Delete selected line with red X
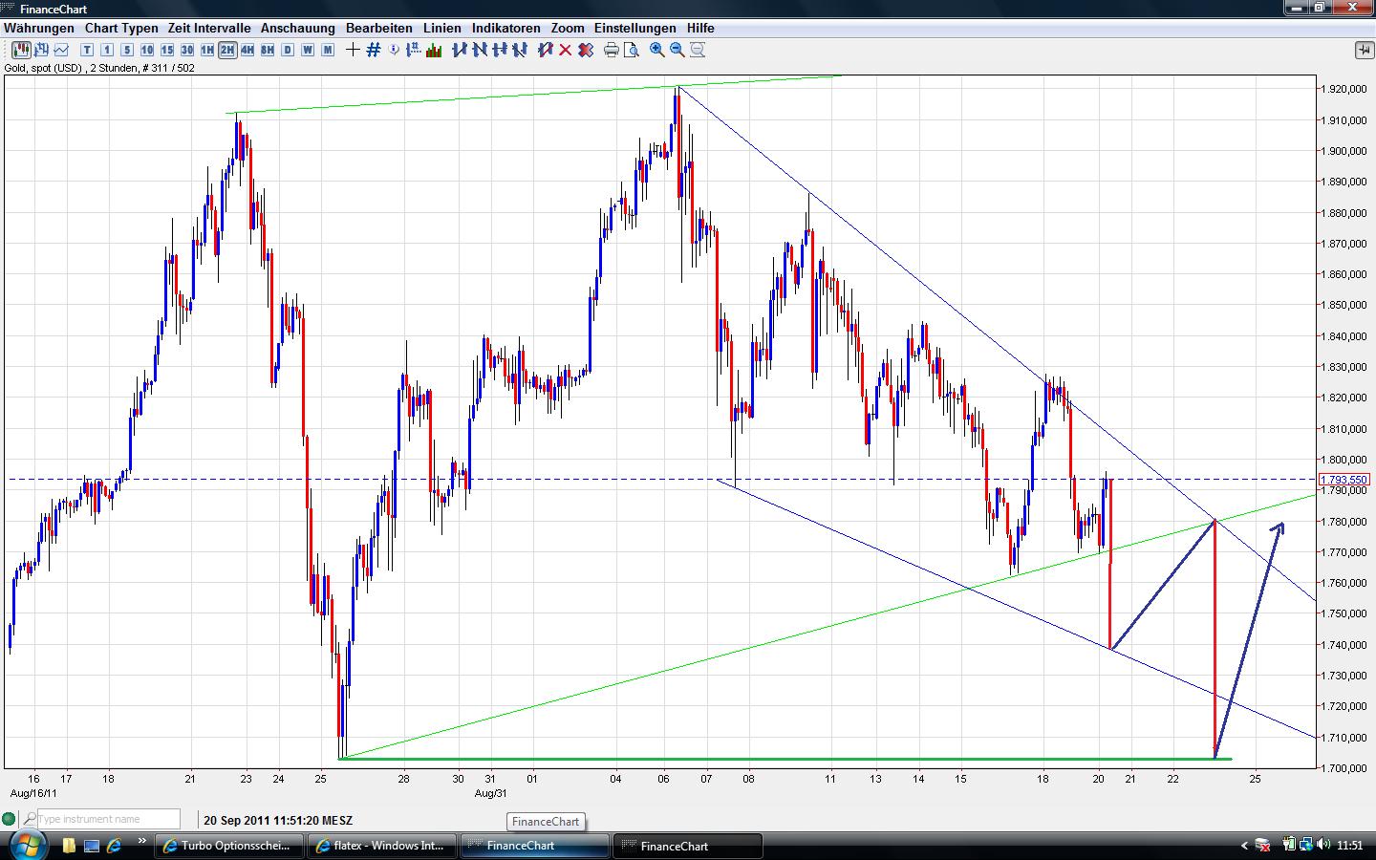1376x860 pixels. (x=565, y=50)
